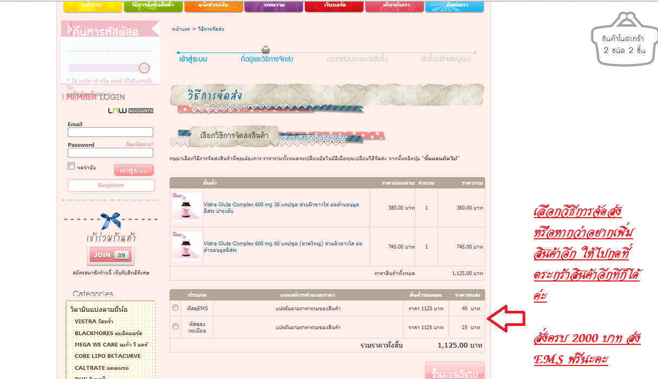Click the หน้าแรก breadcrumb link
The image size is (658, 379).
tap(181, 29)
